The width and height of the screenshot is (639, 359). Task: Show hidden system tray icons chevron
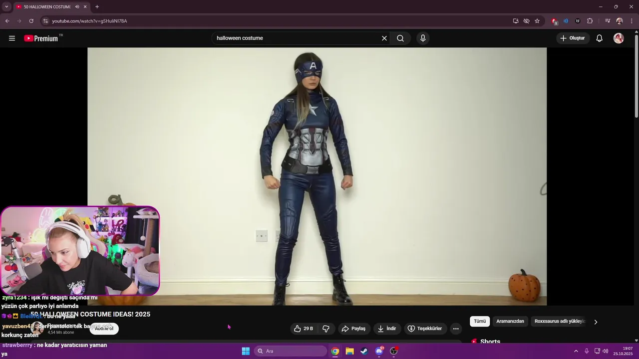point(576,351)
